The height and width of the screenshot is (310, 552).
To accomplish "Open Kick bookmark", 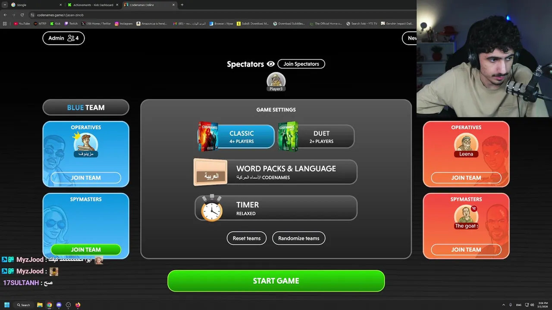I will pos(55,24).
